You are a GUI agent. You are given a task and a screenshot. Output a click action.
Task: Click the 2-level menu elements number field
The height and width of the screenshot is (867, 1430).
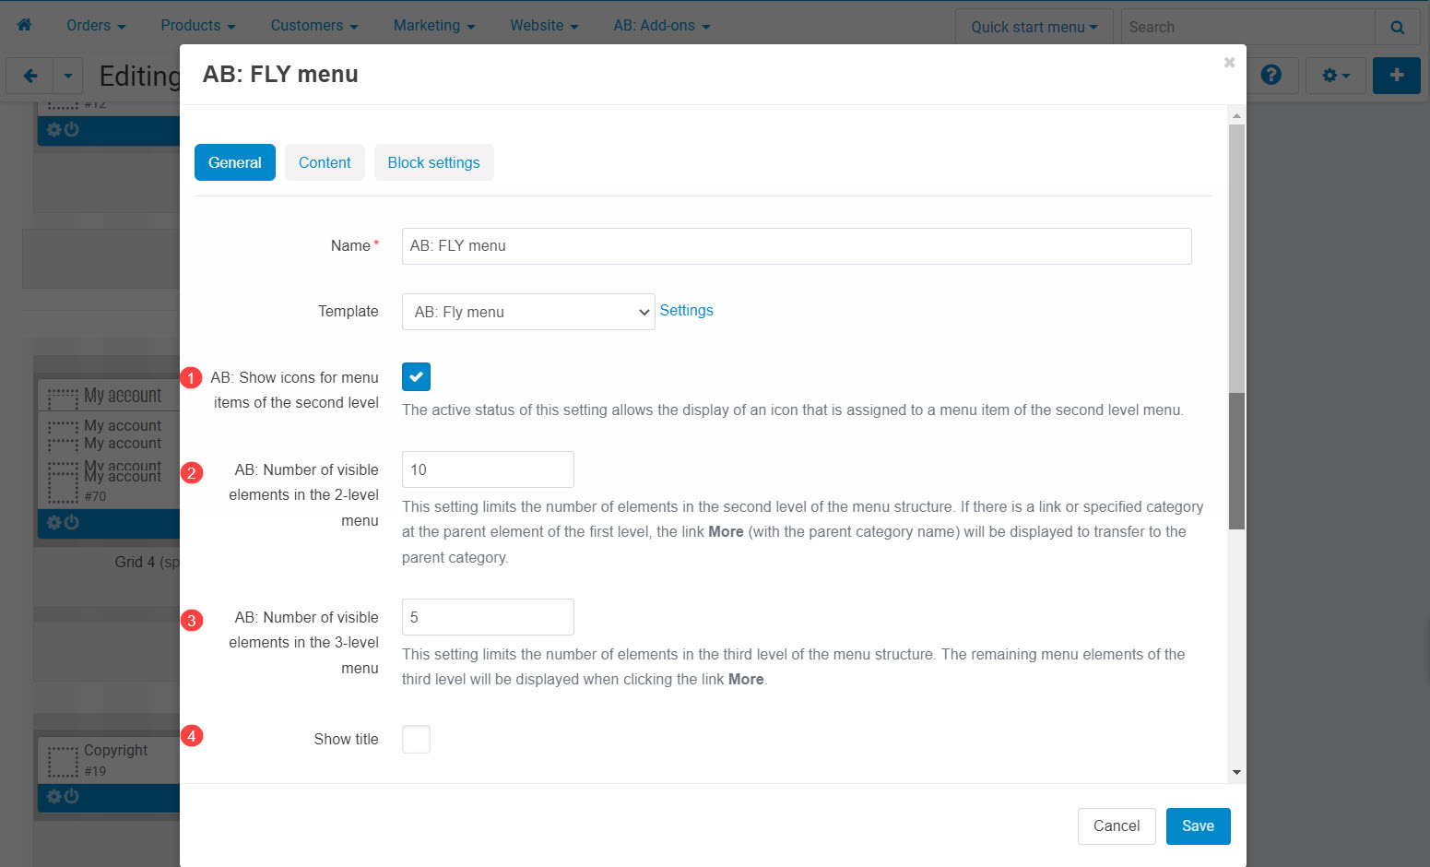(488, 469)
